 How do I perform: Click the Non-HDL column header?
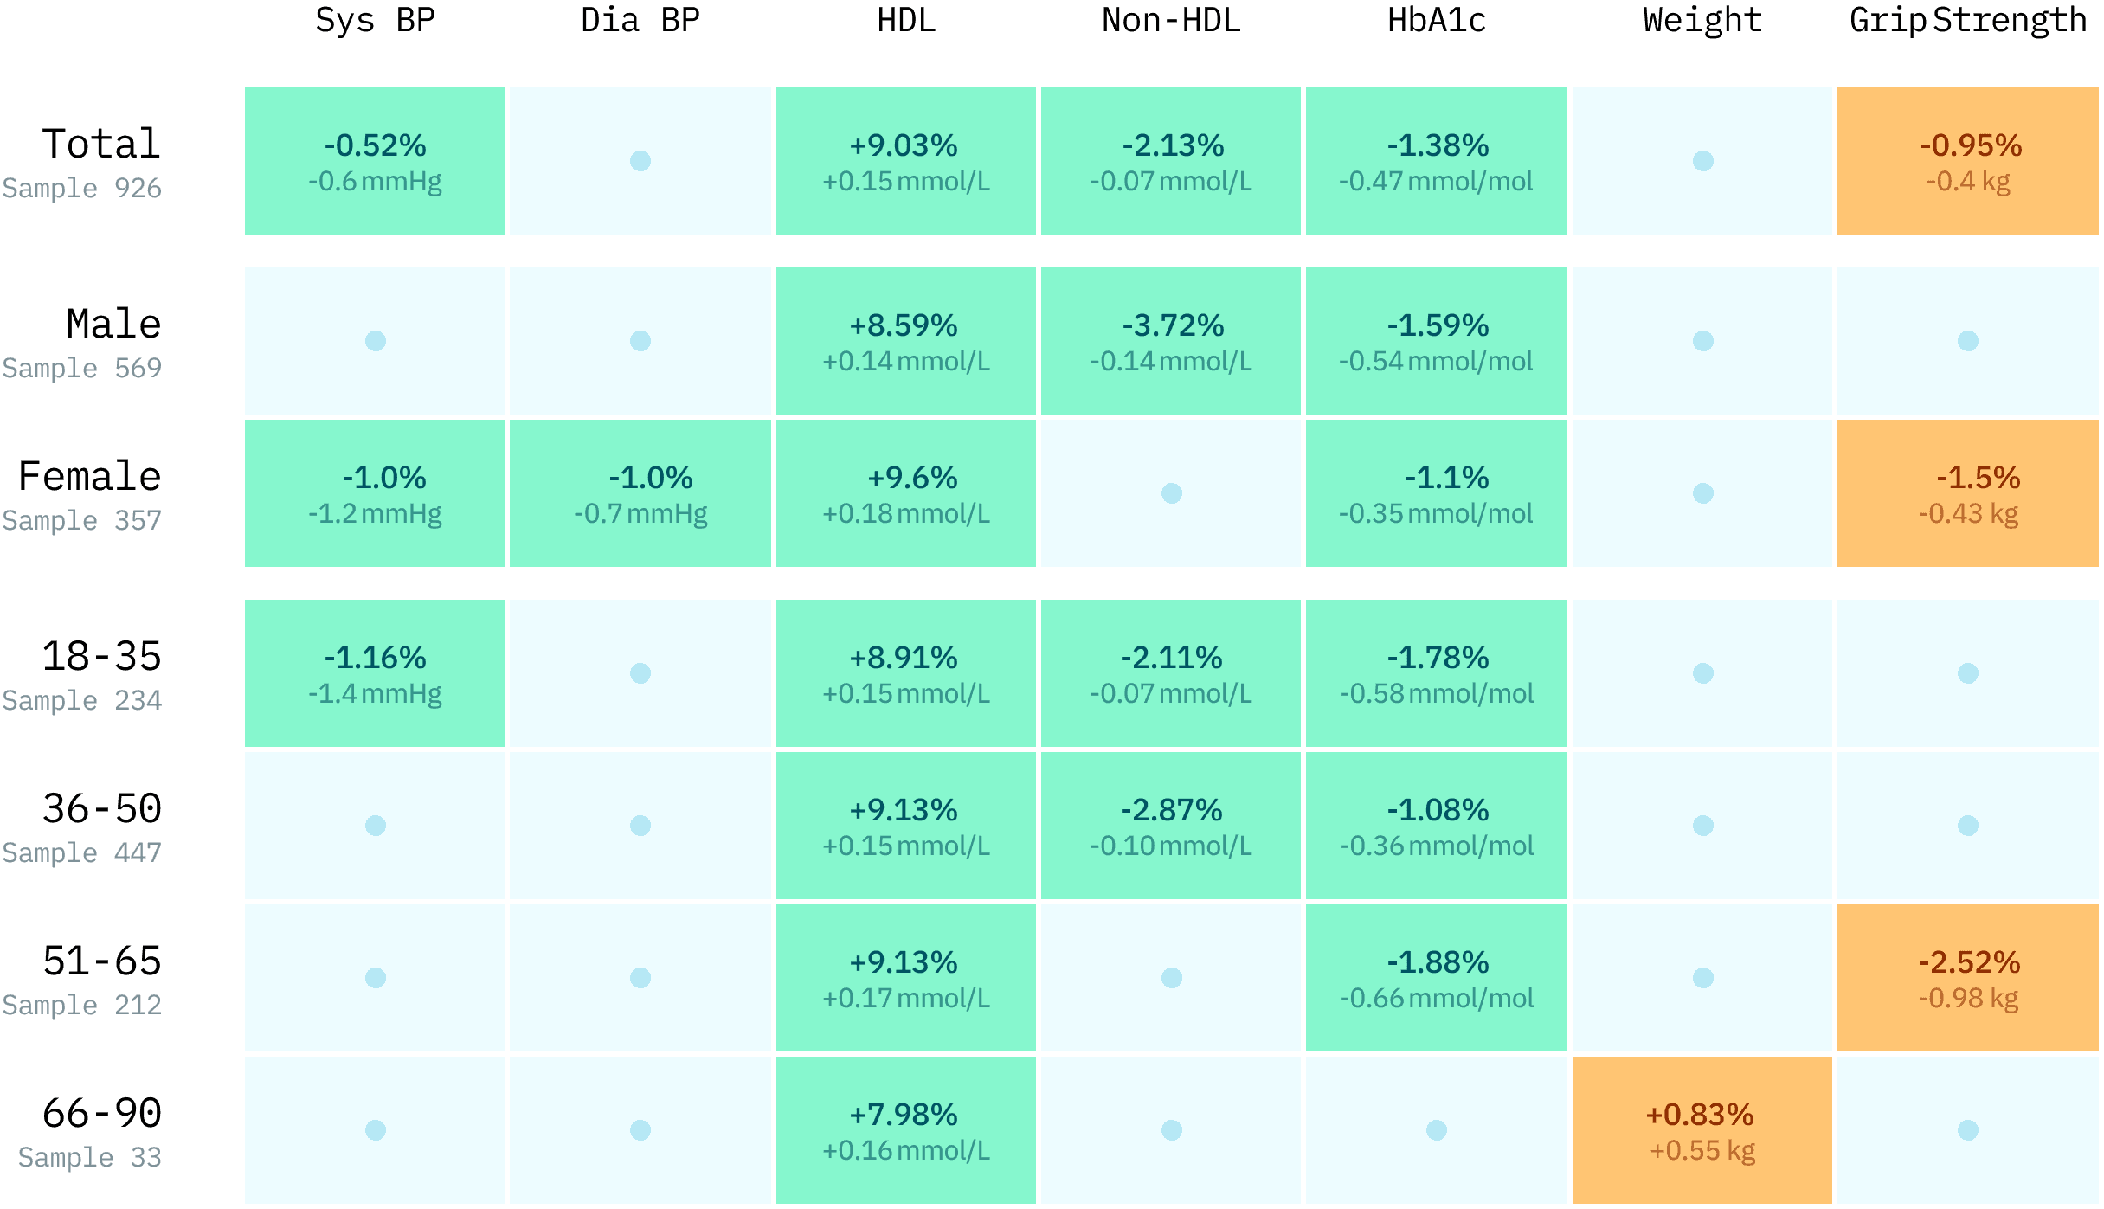click(1170, 21)
